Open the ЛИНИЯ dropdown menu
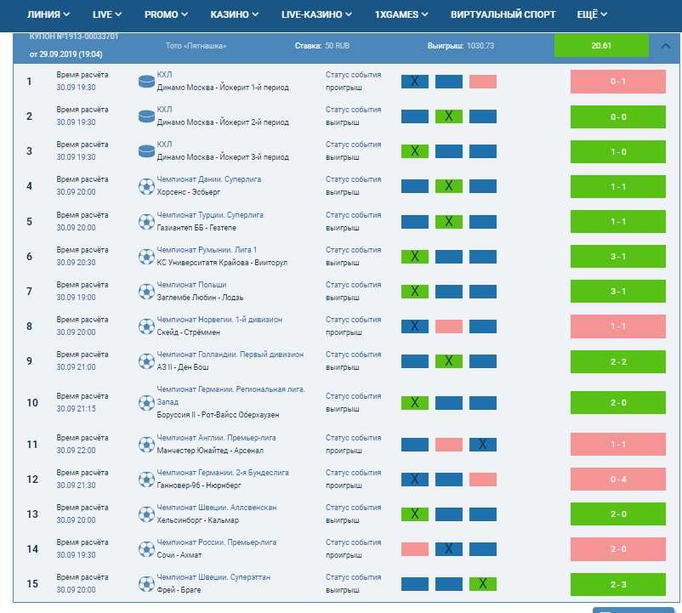 coord(48,14)
